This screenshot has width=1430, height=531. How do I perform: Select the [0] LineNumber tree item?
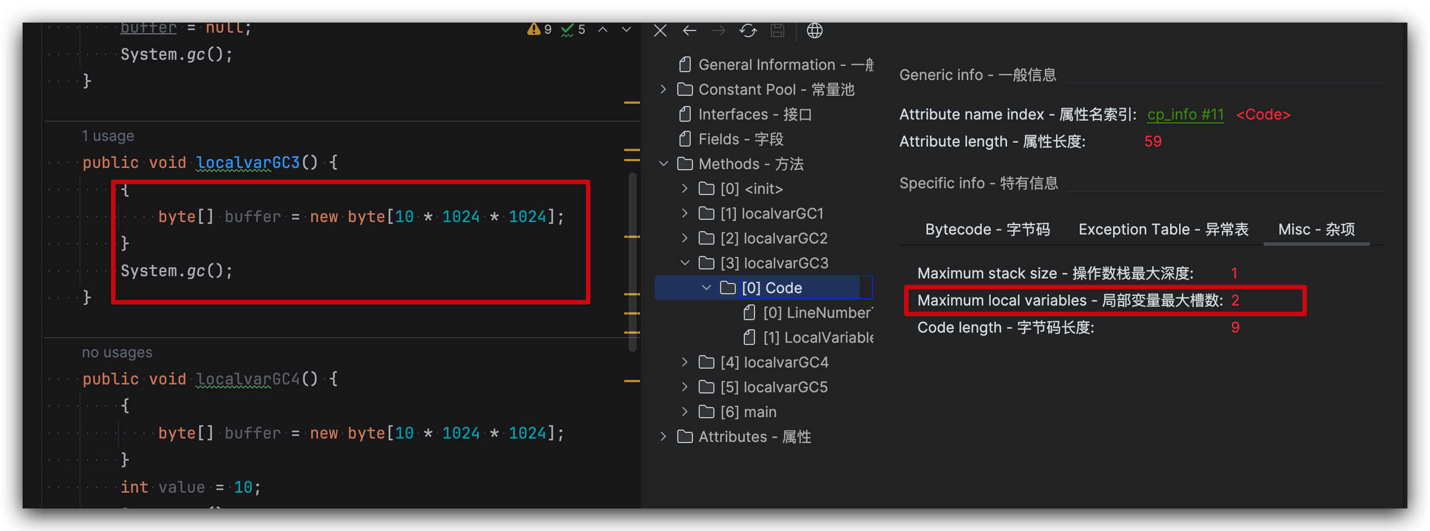coord(818,313)
